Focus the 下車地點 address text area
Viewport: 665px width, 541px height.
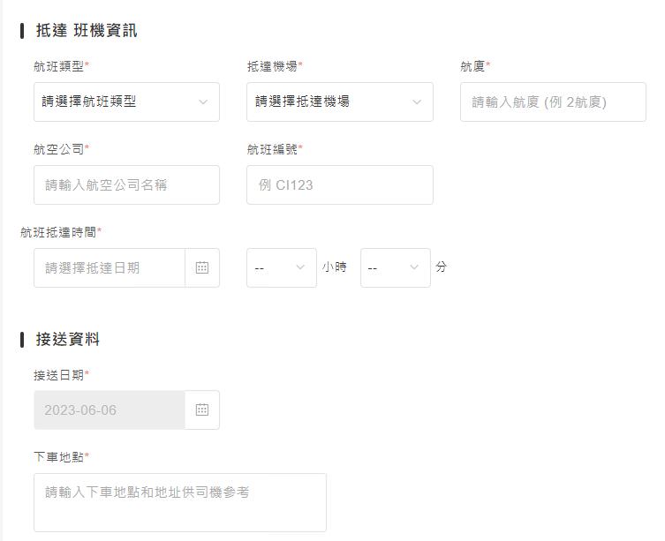pyautogui.click(x=180, y=502)
